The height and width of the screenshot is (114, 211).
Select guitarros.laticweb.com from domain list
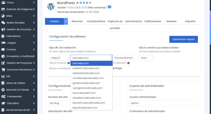point(91,83)
